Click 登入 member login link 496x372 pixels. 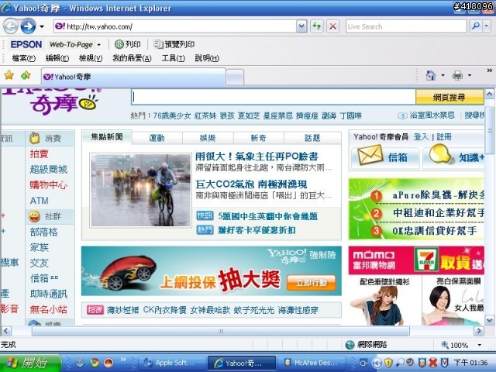[421, 137]
